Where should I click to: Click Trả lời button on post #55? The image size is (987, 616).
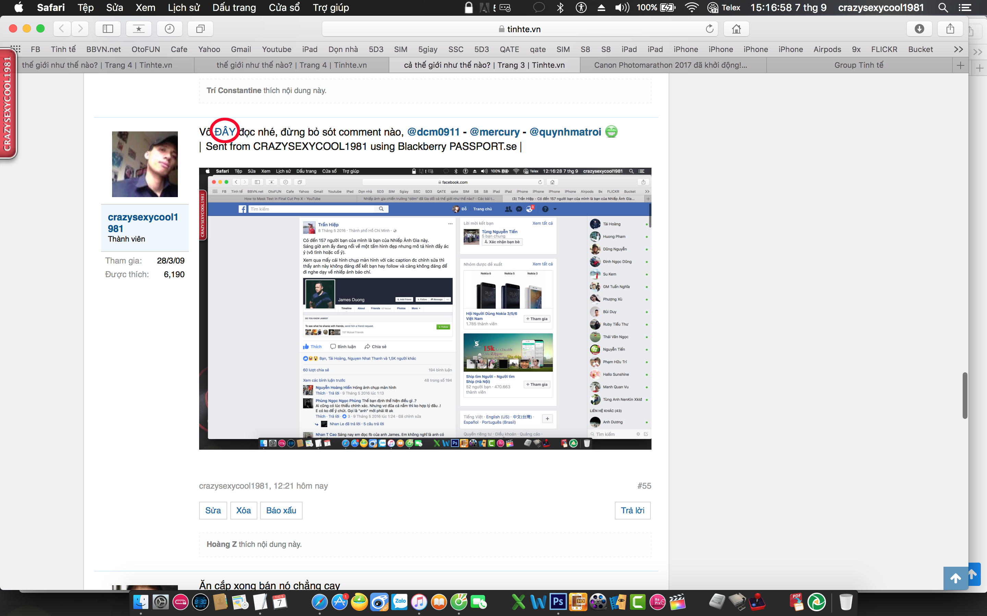point(631,510)
